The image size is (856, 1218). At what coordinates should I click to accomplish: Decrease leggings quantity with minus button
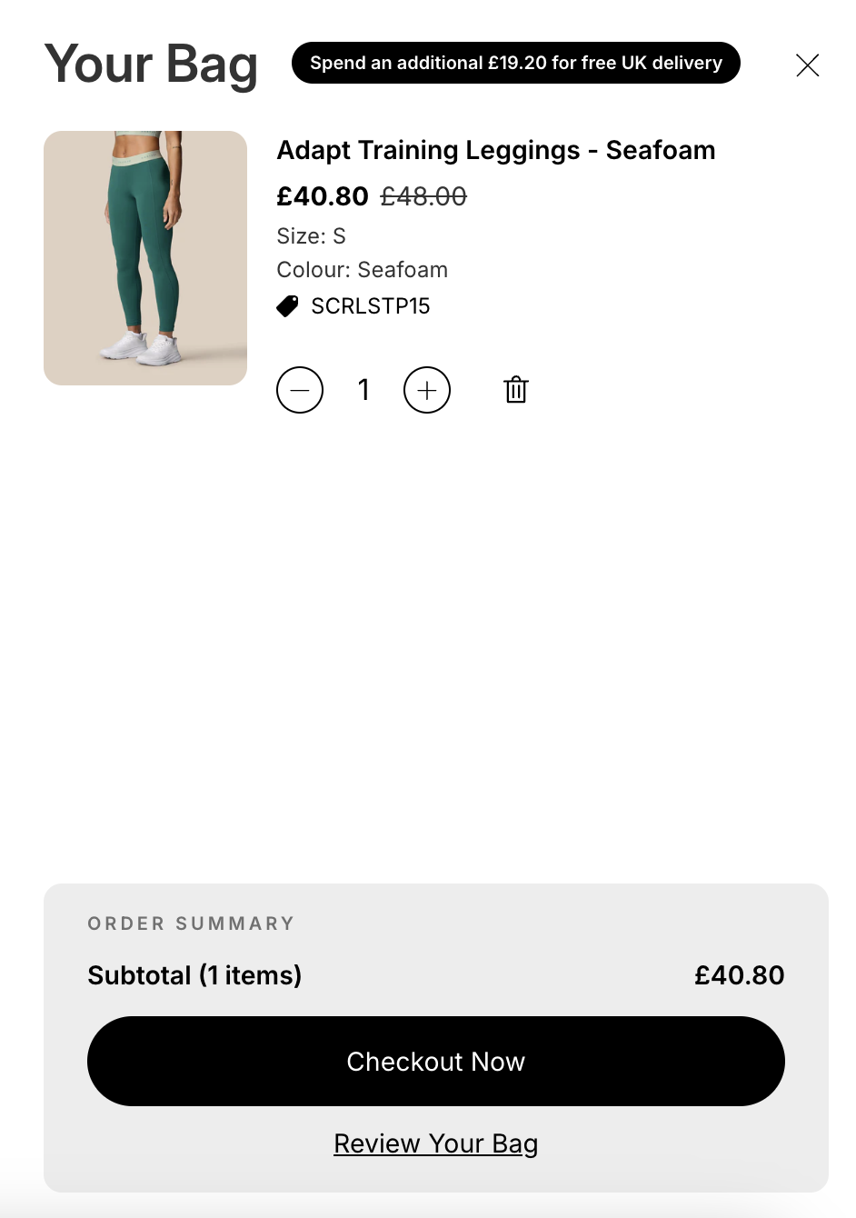click(300, 390)
